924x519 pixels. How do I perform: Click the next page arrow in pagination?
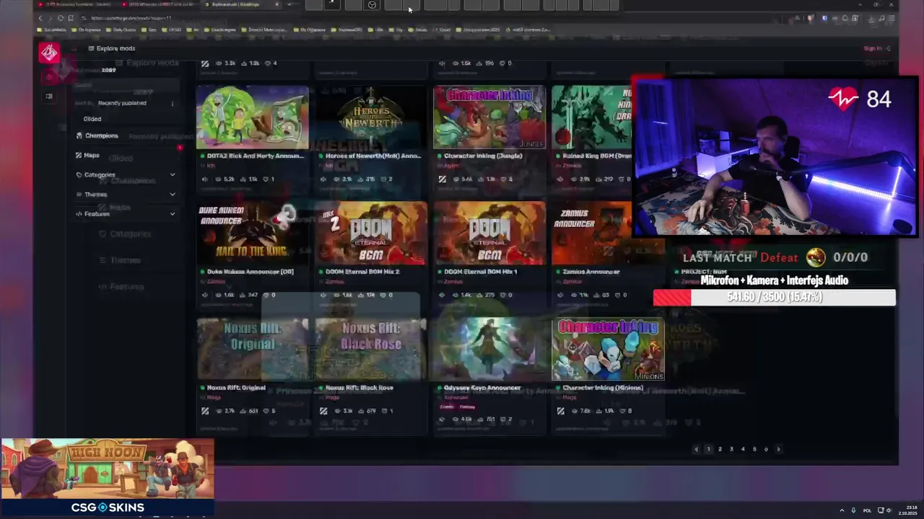(x=778, y=449)
